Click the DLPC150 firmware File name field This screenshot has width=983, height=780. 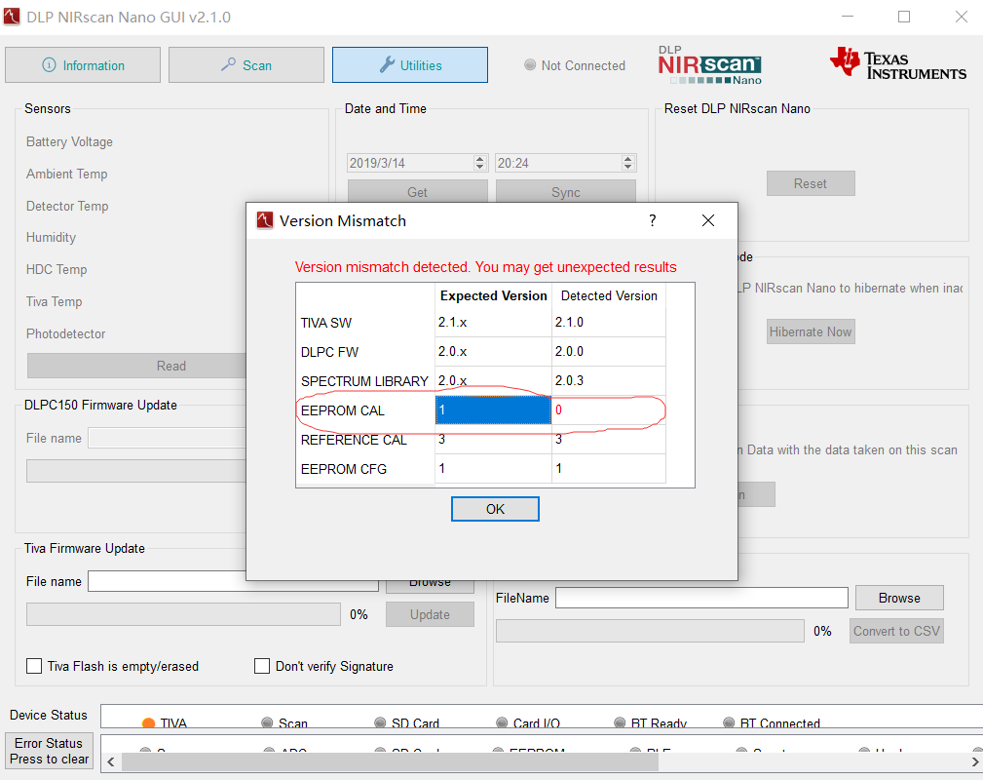click(168, 438)
